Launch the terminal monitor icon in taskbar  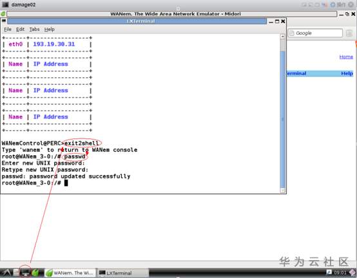pos(25,273)
